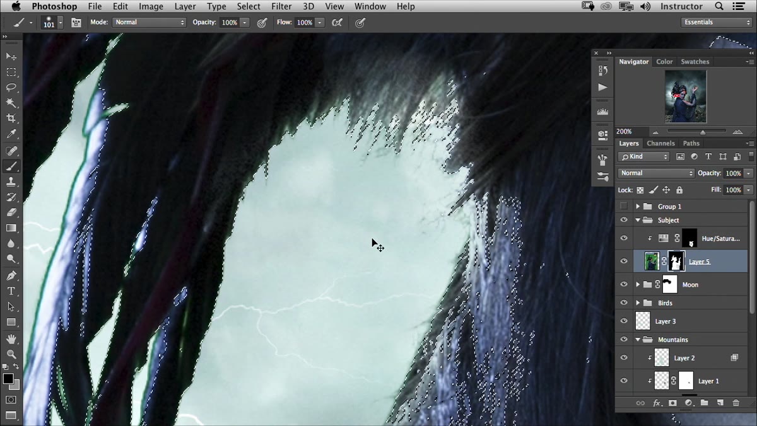757x426 pixels.
Task: Expand the Group 1 folder
Action: click(638, 206)
